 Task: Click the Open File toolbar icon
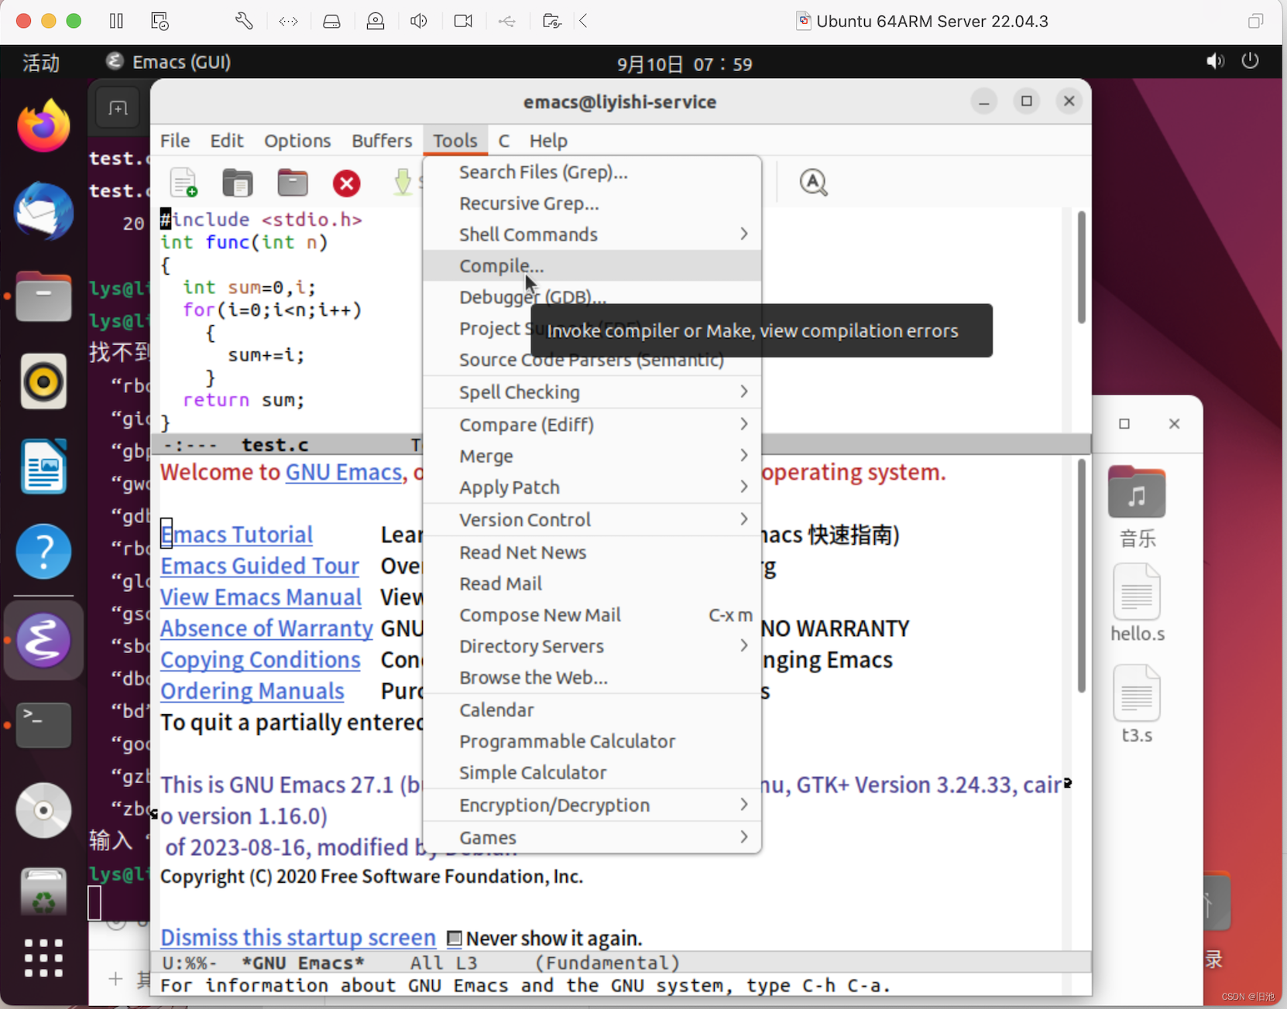click(238, 183)
